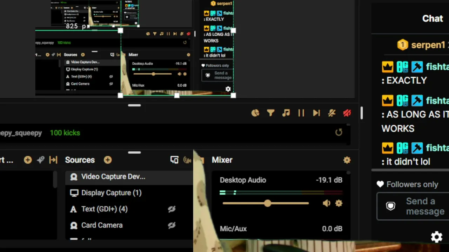Viewport: 449px width, 252px height.
Task: Open the full-size Mixer header settings gear
Action: pos(347,160)
